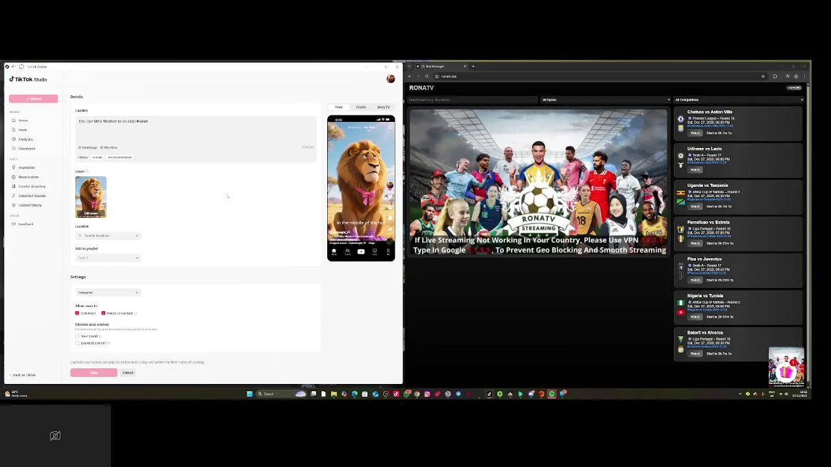Open the Windows Start menu

249,394
